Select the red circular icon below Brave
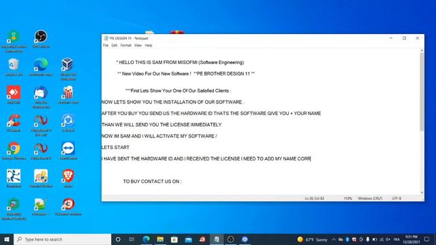Viewport: 436px width, 245px height. point(68,206)
